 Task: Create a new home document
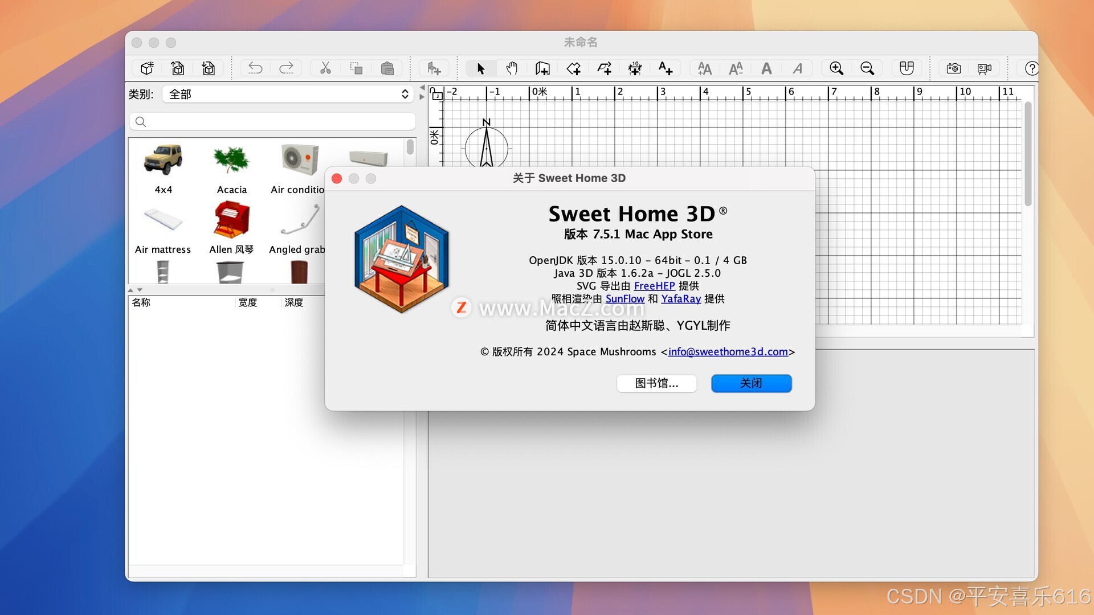pyautogui.click(x=147, y=68)
